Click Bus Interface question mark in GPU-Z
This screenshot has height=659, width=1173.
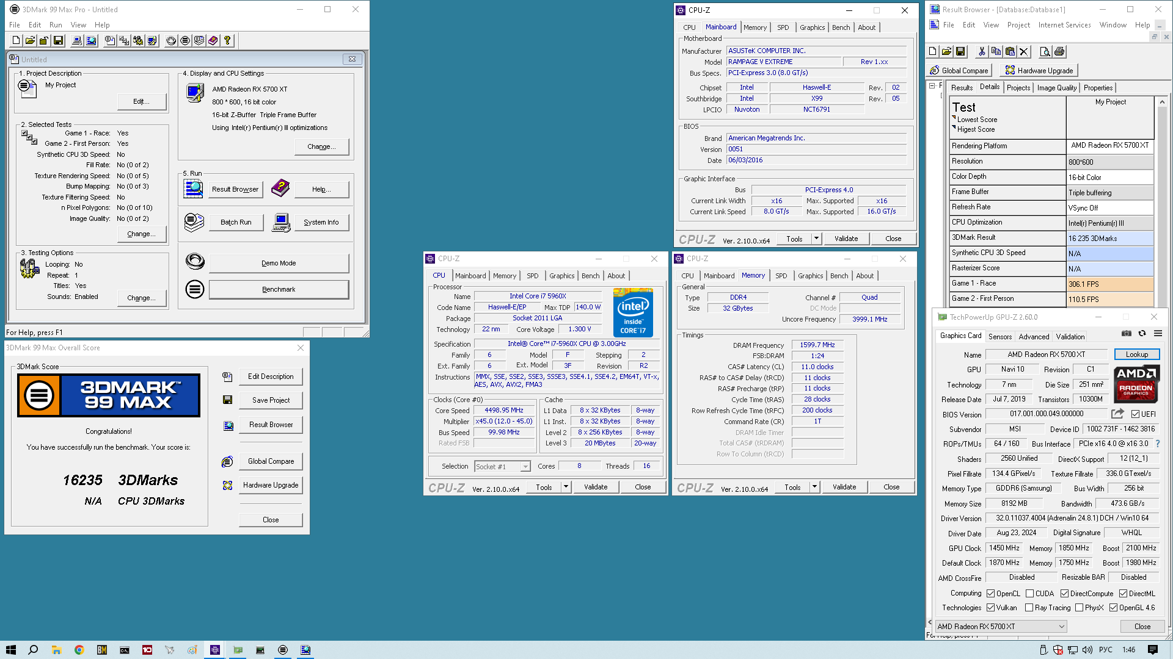click(x=1157, y=444)
